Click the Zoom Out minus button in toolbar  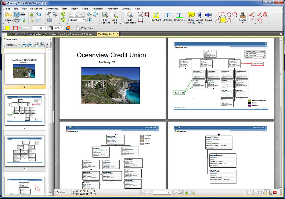[x=95, y=14]
